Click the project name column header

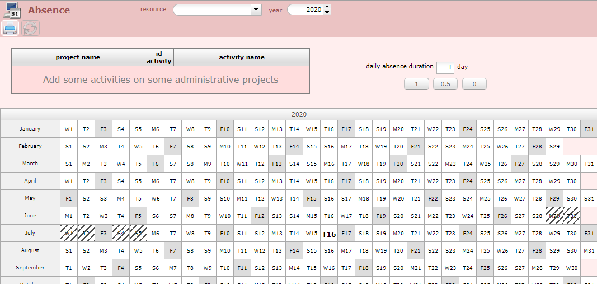pyautogui.click(x=78, y=57)
